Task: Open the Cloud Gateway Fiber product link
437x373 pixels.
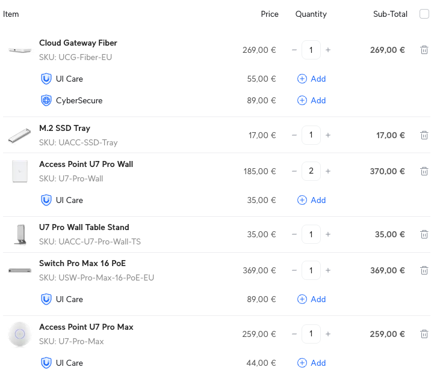Action: tap(78, 43)
